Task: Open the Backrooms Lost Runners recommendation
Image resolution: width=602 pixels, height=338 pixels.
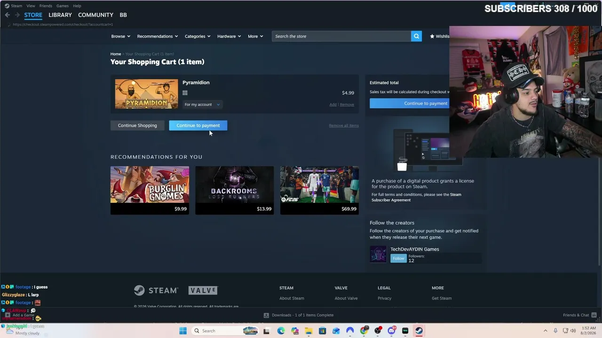Action: (x=234, y=190)
